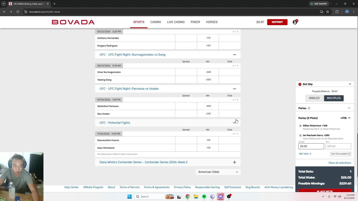Click the install app icon in address bar
This screenshot has width=358, height=201.
point(321,12)
